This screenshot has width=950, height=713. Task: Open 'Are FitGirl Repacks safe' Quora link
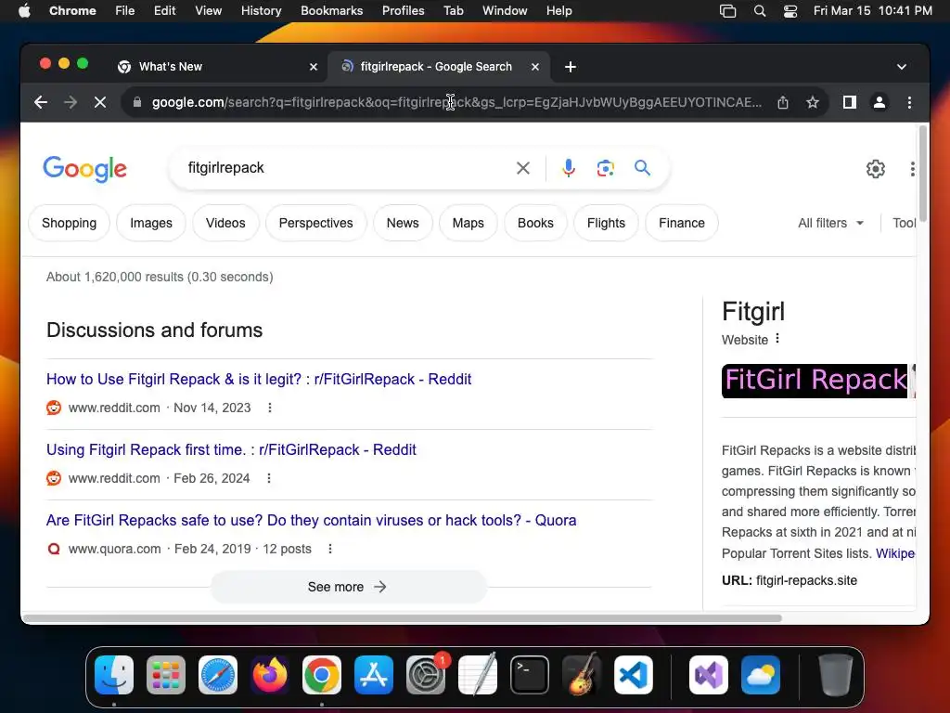click(312, 521)
